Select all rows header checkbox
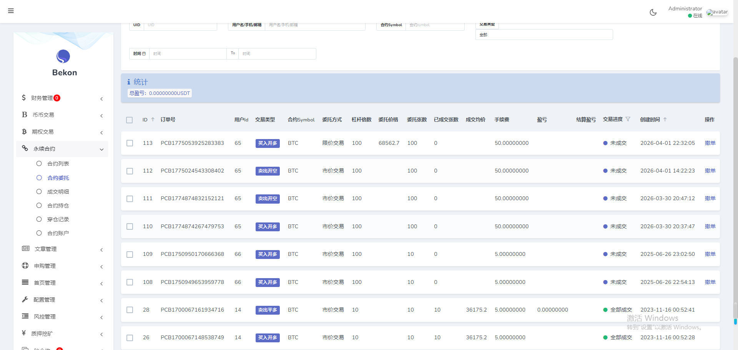The image size is (738, 350). click(x=130, y=120)
